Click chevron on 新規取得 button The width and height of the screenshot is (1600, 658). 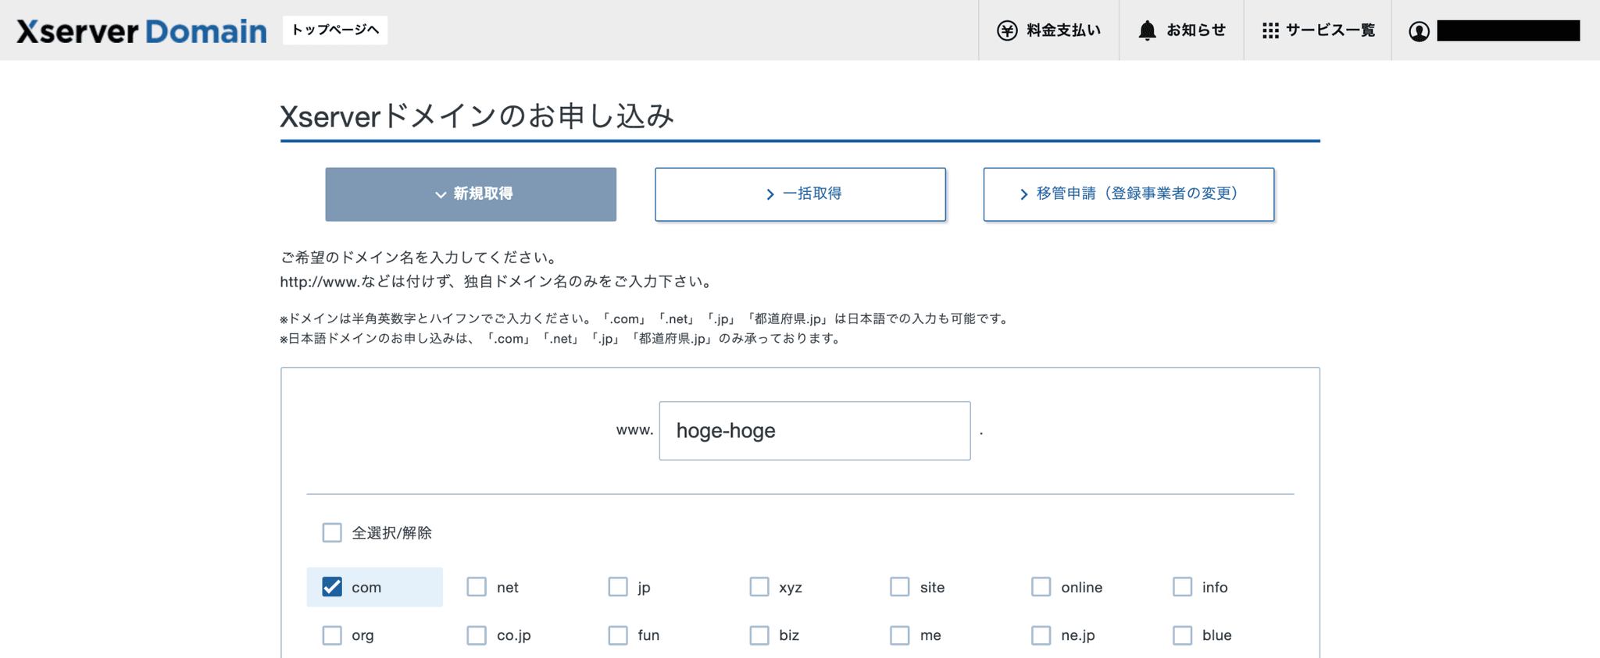pyautogui.click(x=441, y=194)
